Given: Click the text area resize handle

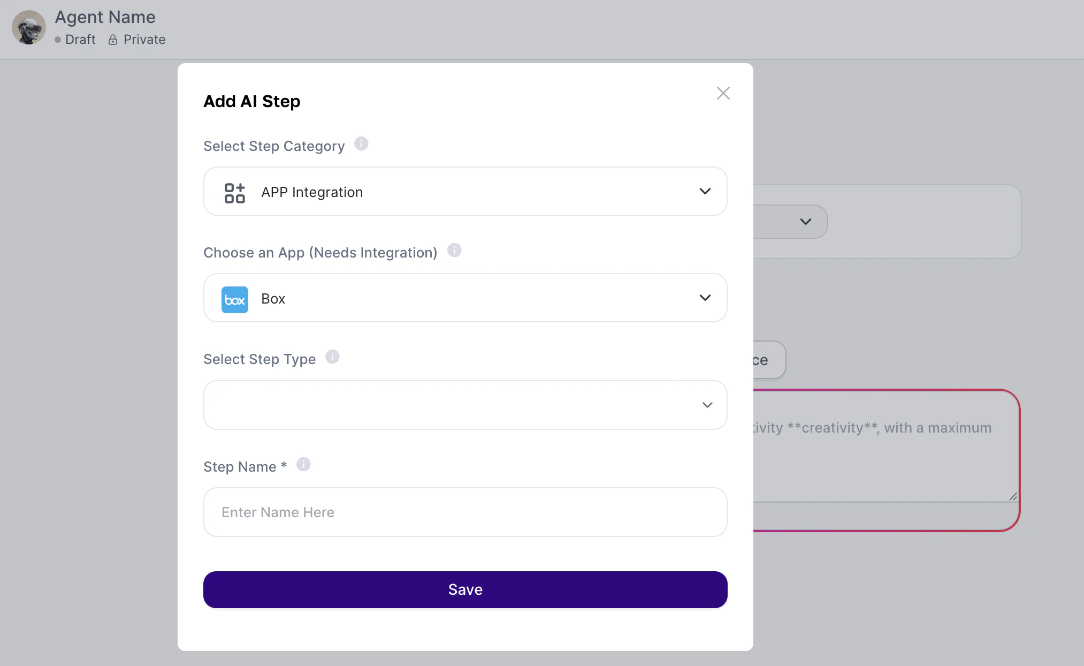Looking at the screenshot, I should click(1012, 497).
